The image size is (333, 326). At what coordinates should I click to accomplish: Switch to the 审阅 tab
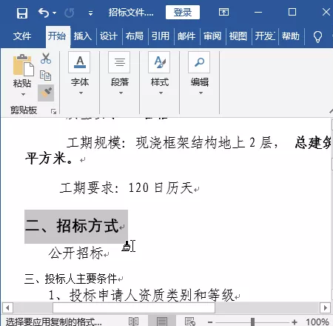click(212, 36)
